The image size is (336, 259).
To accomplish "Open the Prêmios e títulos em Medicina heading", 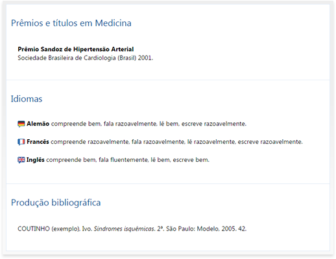I will 71,23.
